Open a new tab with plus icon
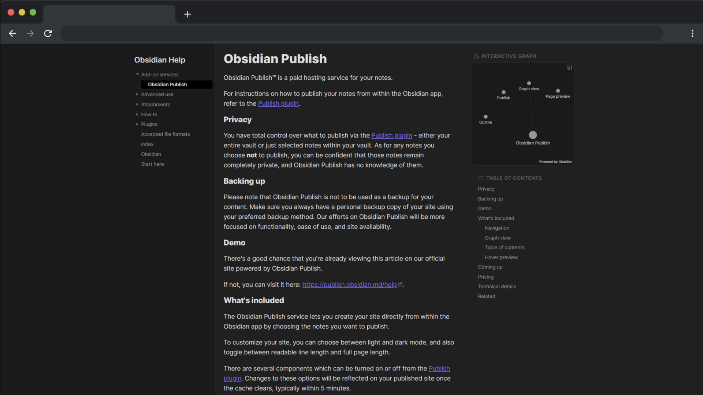This screenshot has height=395, width=703. (x=187, y=14)
